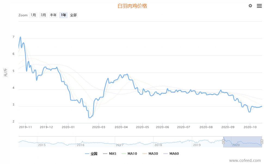Select the 半年 zoom range

(x=53, y=15)
